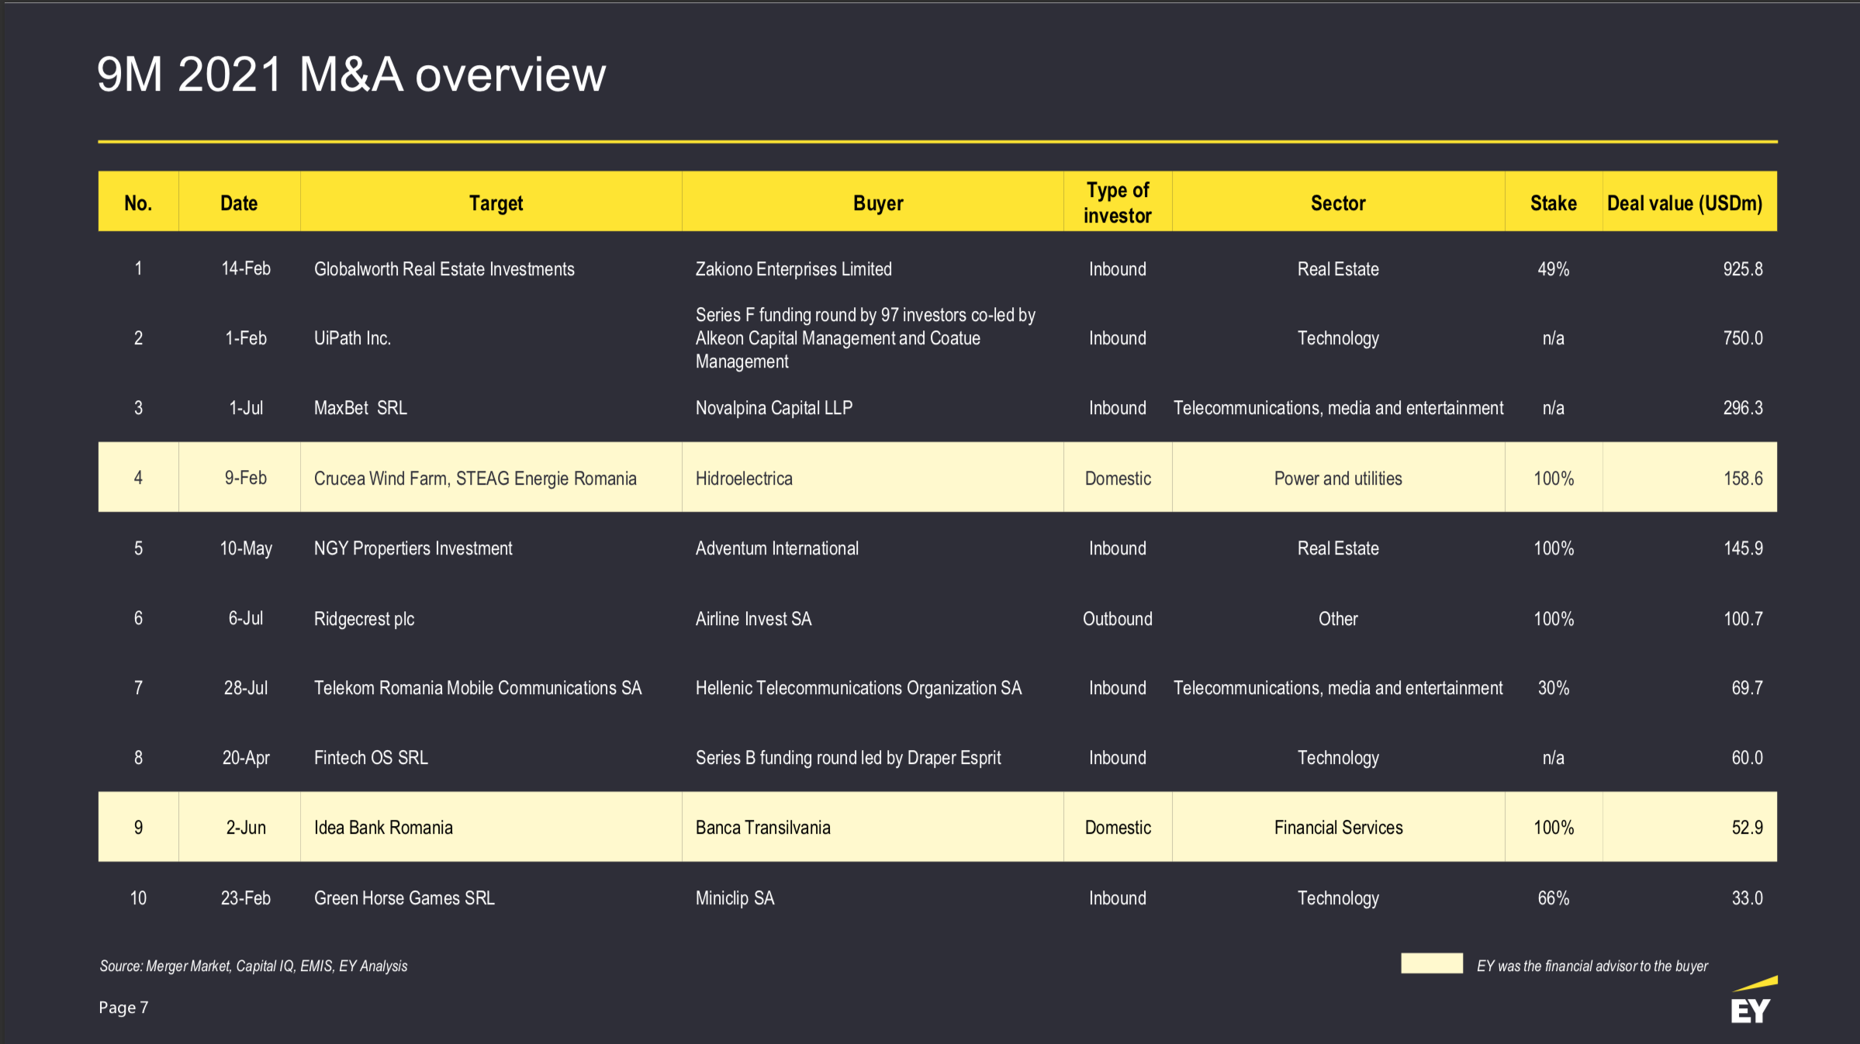Select 'Telekom Romania Mobile Communications SA'
The height and width of the screenshot is (1044, 1860).
[x=478, y=688]
